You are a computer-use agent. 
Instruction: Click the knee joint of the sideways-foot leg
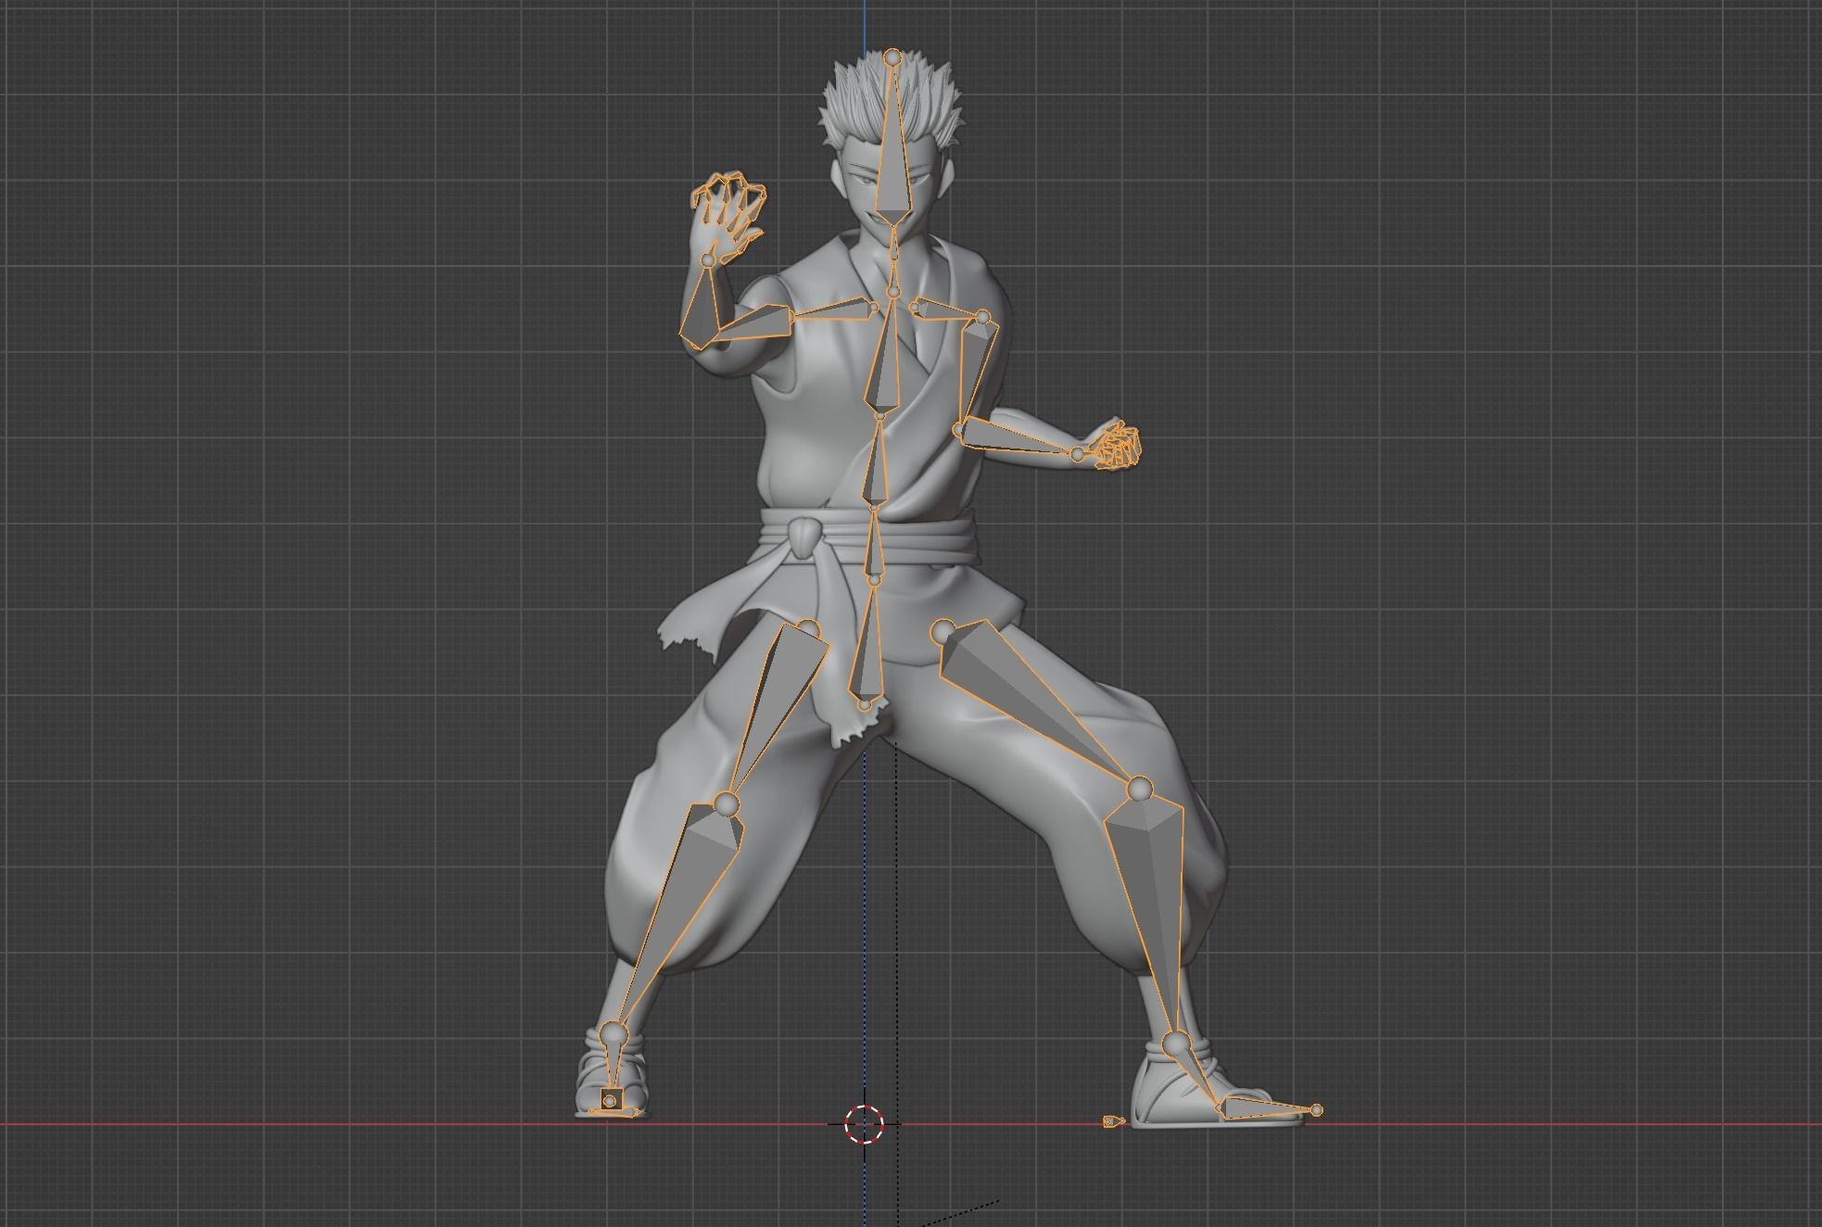[x=1141, y=789]
